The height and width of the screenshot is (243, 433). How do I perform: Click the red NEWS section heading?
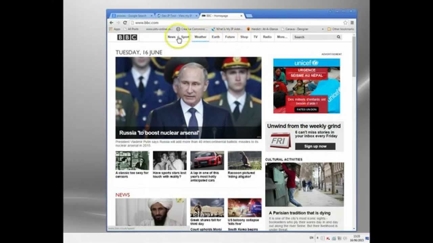pos(122,195)
